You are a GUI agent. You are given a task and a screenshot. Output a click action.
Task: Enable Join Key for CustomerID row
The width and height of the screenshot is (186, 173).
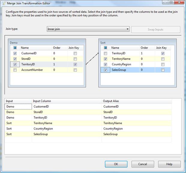75,53
